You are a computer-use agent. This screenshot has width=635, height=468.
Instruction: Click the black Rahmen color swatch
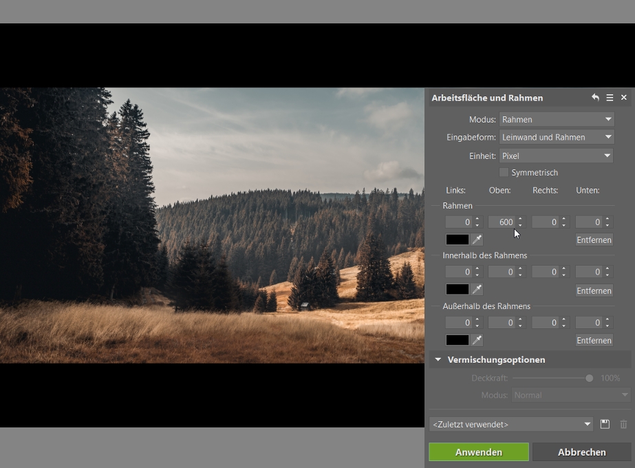coord(457,240)
